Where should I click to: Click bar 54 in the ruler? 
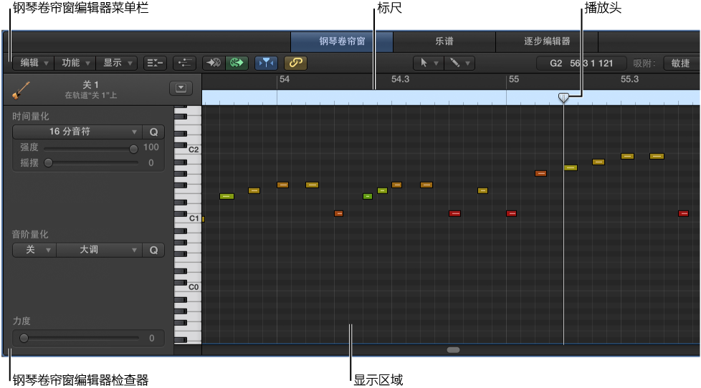pos(285,79)
